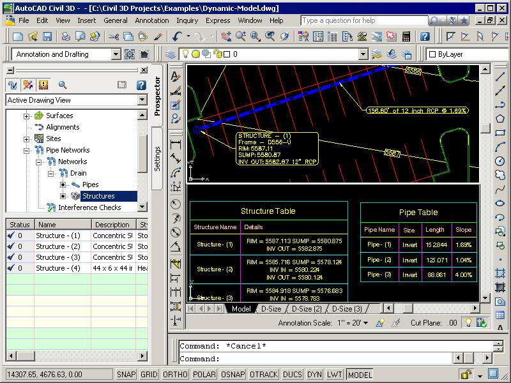Viewport: 511px width, 383px height.
Task: Click the ByLayer color swatch
Action: tap(432, 54)
